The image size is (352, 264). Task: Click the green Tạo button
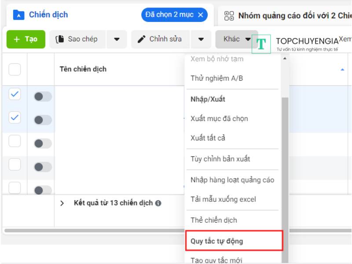26,39
